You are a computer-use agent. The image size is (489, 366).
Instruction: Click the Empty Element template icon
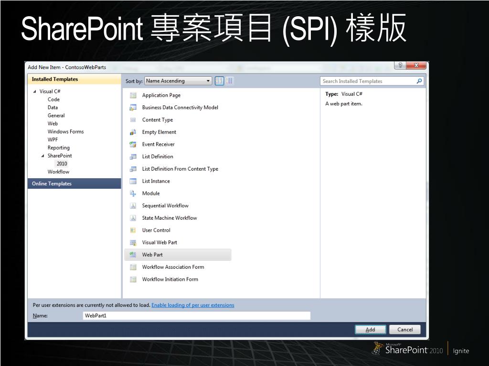133,132
